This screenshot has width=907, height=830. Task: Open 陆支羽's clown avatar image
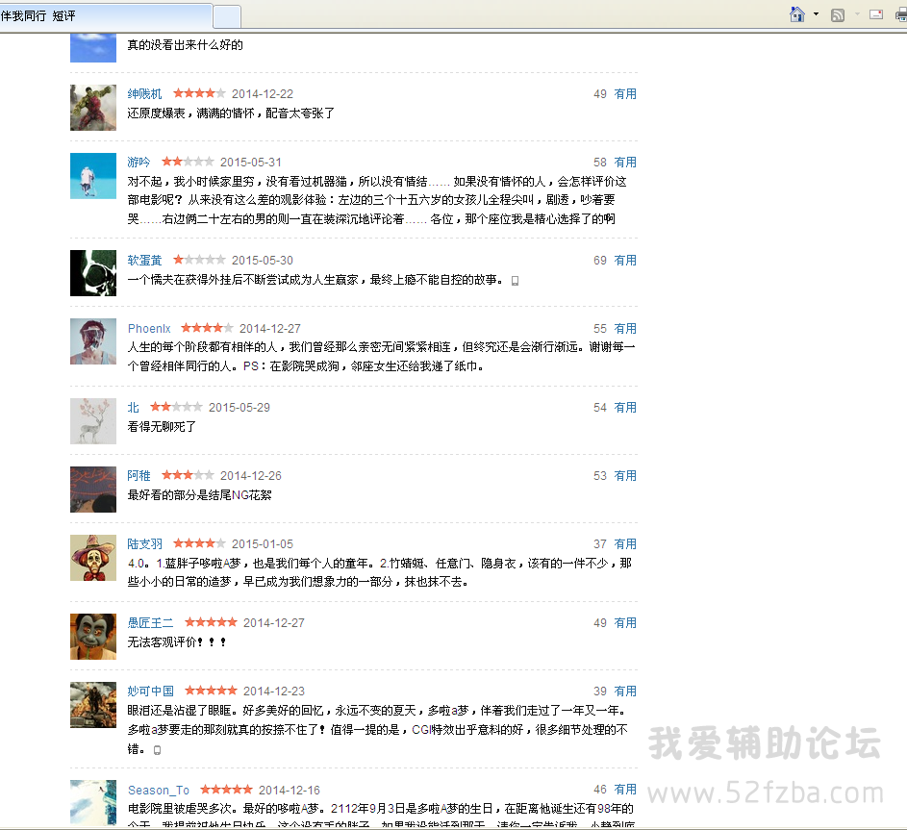click(x=93, y=558)
